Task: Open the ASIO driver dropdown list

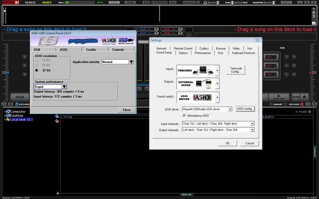Action: tap(230, 109)
